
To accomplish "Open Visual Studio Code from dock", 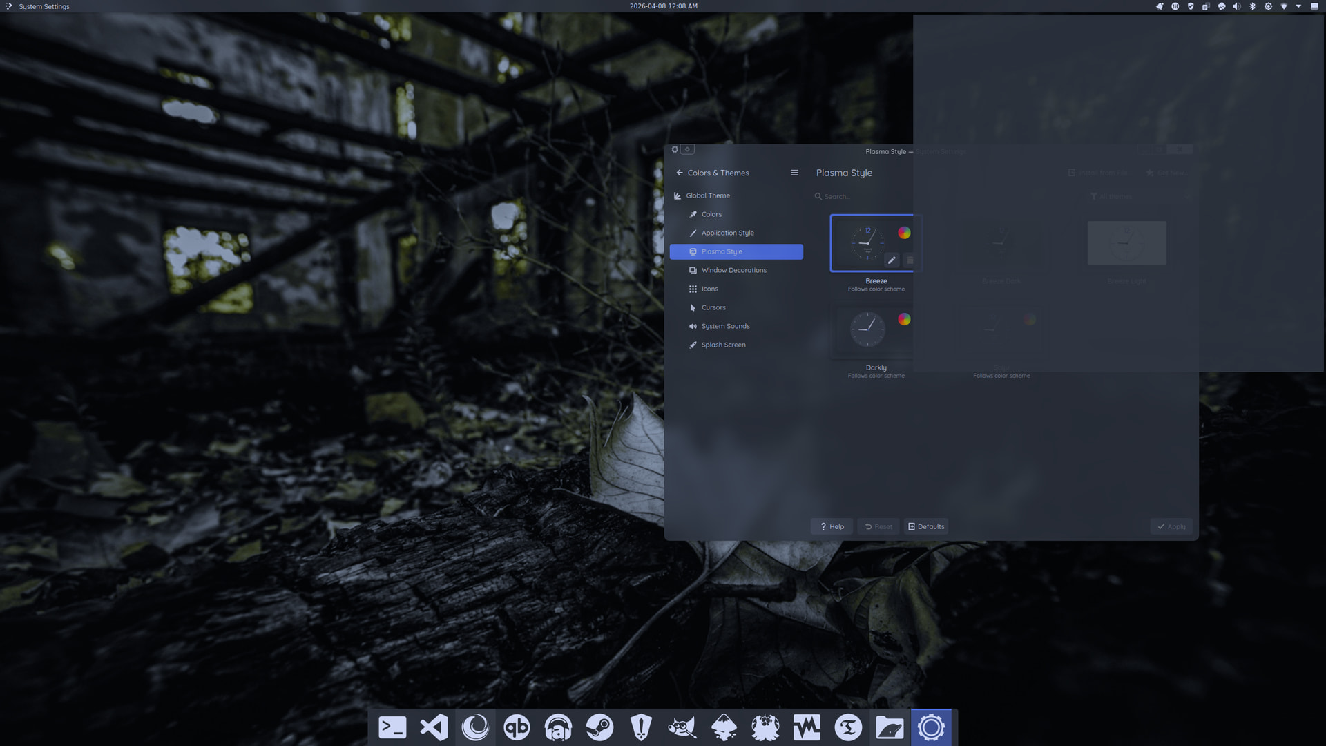I will [x=434, y=727].
